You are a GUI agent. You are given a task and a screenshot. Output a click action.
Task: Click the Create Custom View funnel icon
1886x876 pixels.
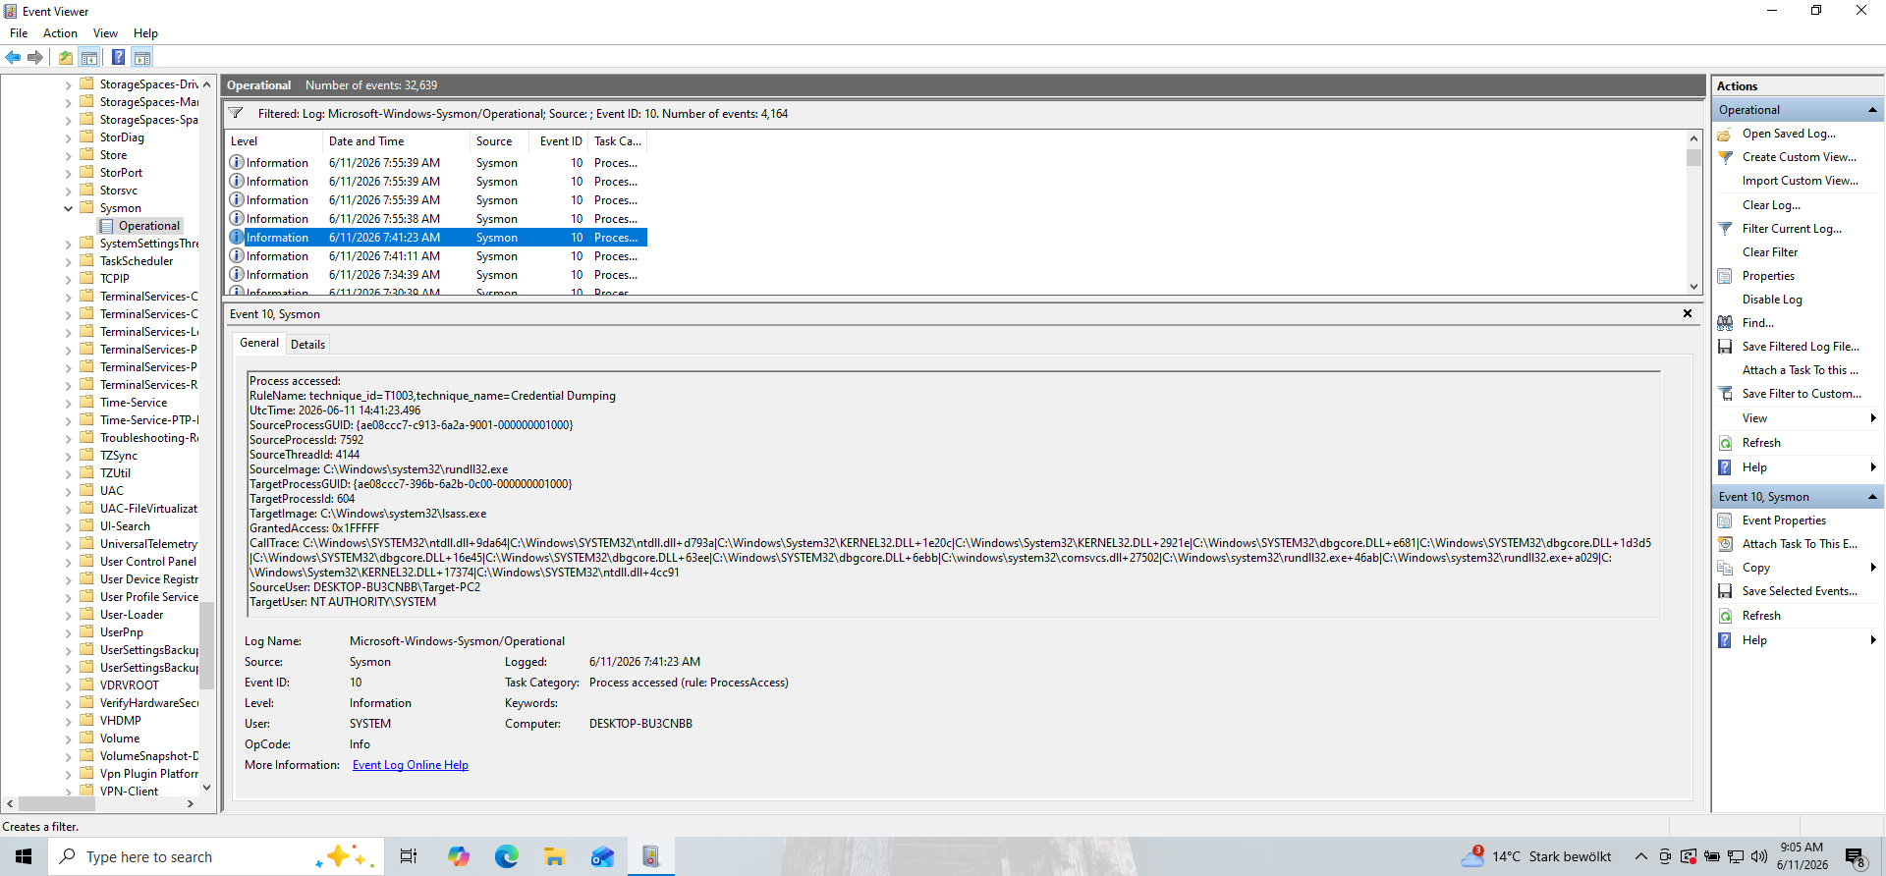pos(1725,157)
